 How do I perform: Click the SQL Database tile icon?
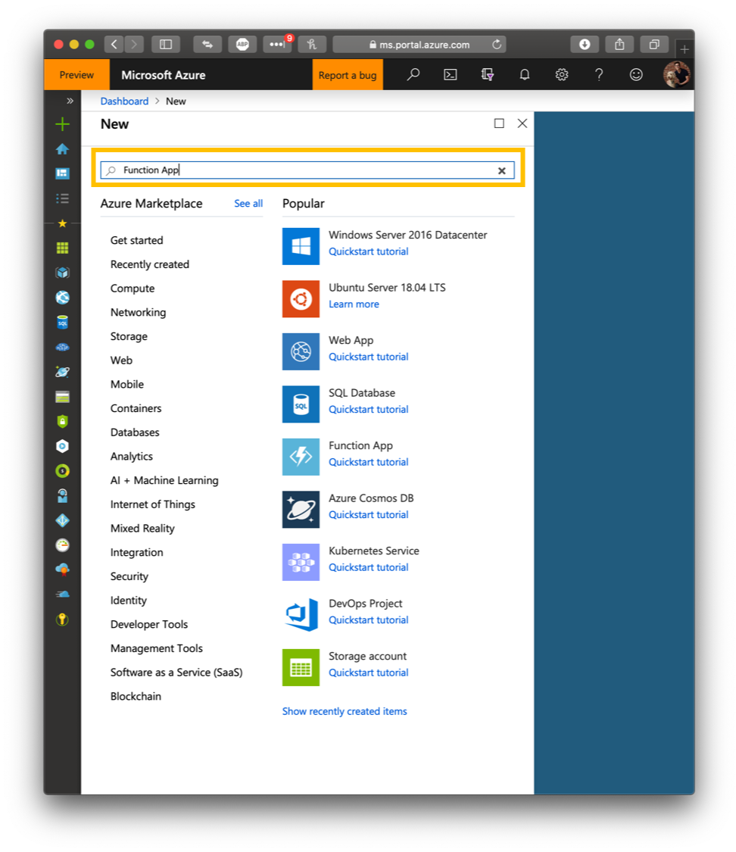click(x=301, y=404)
